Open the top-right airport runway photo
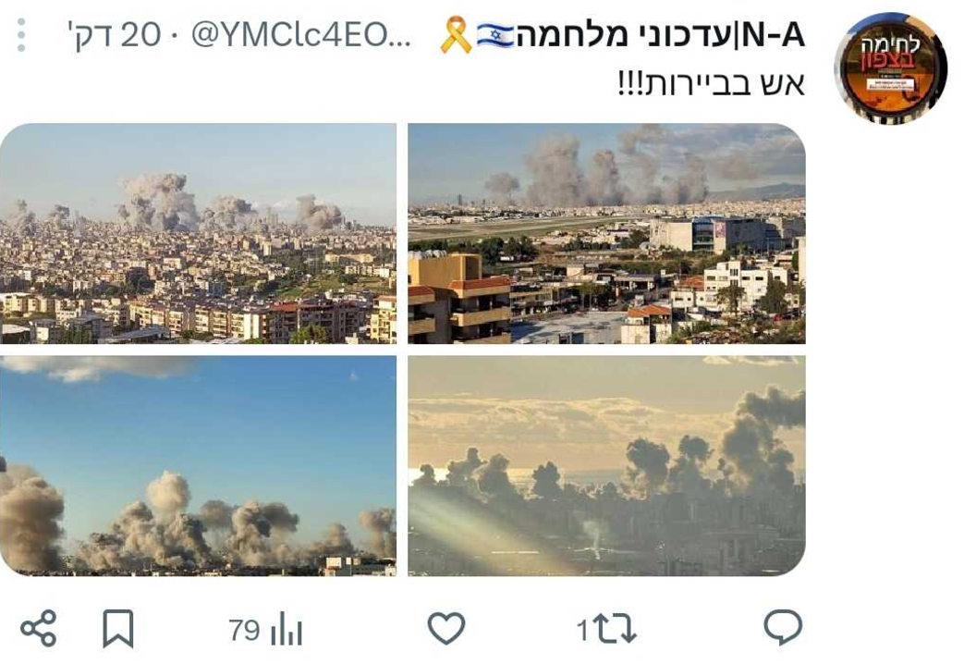The width and height of the screenshot is (964, 664). (606, 233)
